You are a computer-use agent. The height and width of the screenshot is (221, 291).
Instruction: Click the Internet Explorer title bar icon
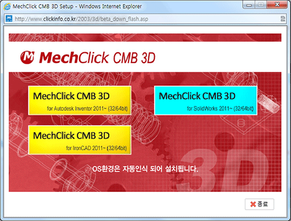click(7, 6)
